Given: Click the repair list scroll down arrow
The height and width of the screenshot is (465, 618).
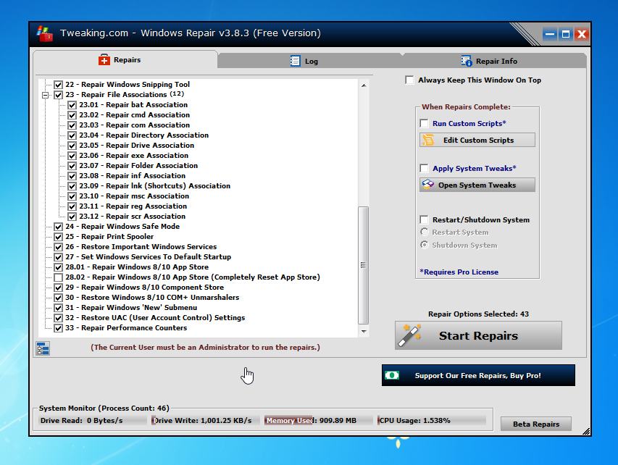Looking at the screenshot, I should [x=364, y=332].
